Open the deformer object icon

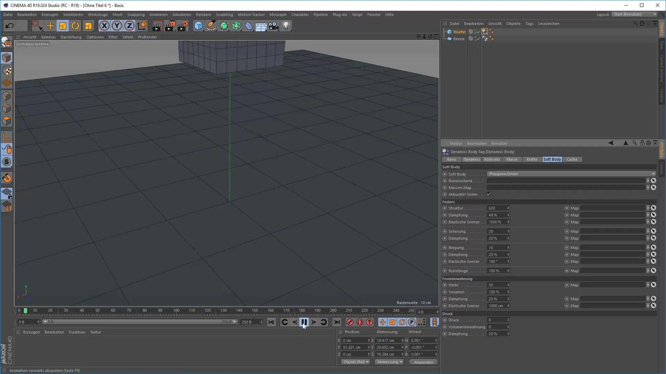coord(248,26)
